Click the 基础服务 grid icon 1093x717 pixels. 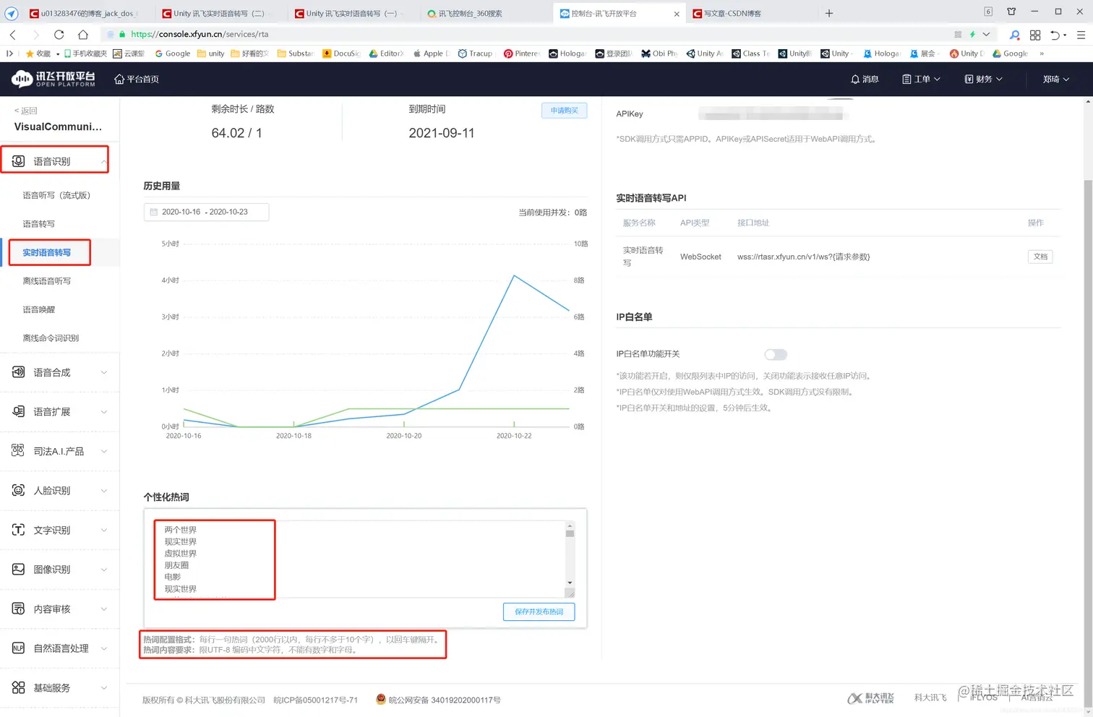(19, 687)
